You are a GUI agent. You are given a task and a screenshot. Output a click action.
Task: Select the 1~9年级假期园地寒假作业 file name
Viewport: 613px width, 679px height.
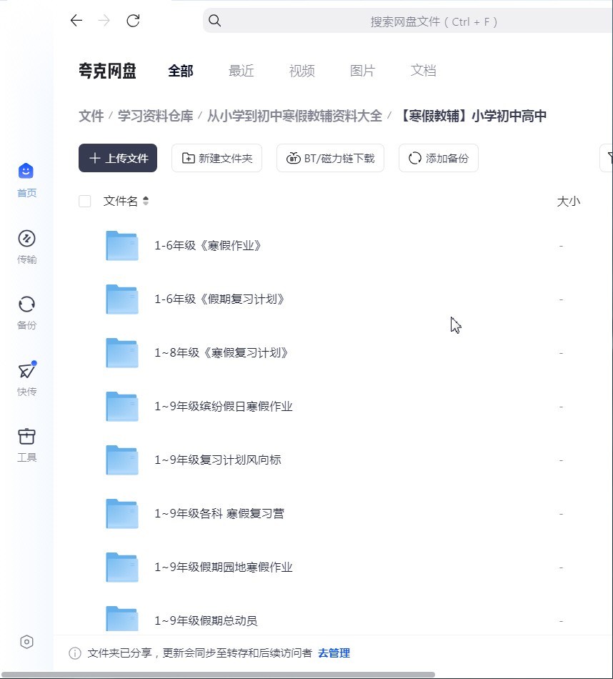point(224,568)
